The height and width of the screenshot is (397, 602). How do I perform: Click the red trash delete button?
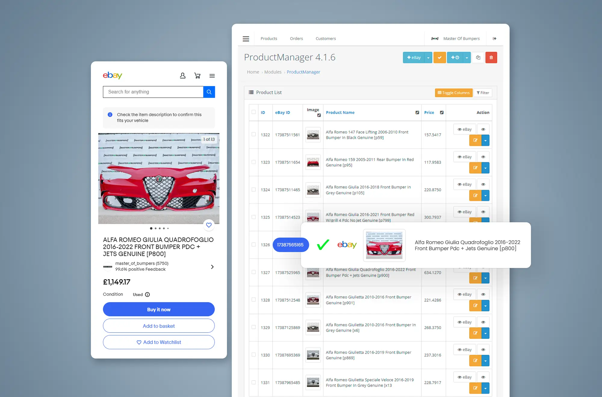point(491,57)
